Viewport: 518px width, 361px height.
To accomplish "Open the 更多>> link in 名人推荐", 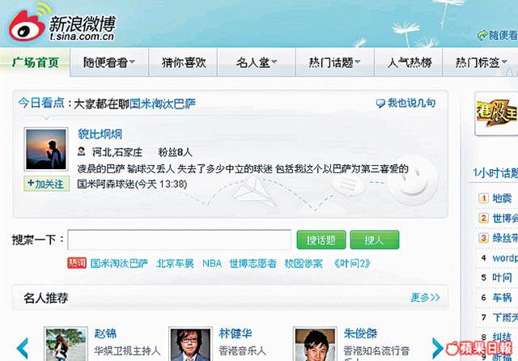I will click(x=425, y=297).
